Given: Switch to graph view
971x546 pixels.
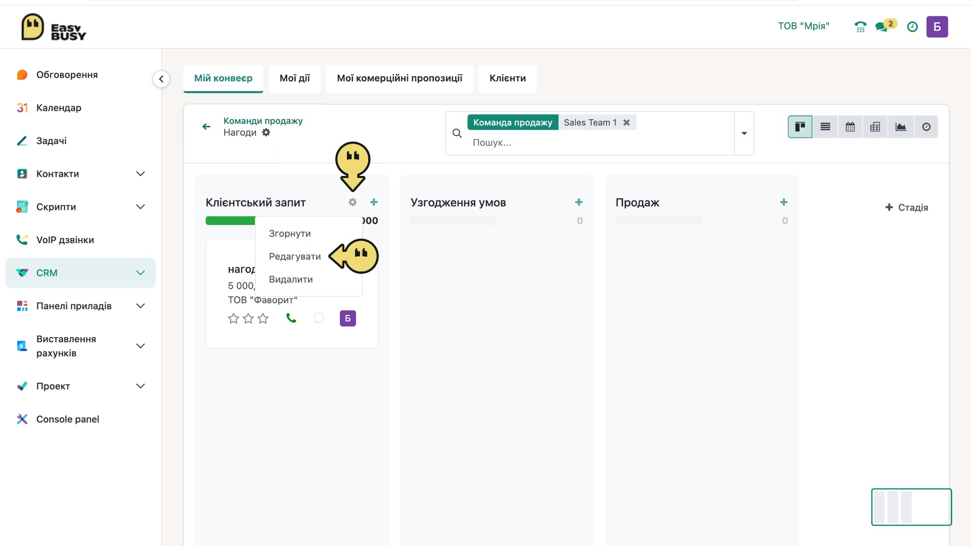Looking at the screenshot, I should pos(901,127).
